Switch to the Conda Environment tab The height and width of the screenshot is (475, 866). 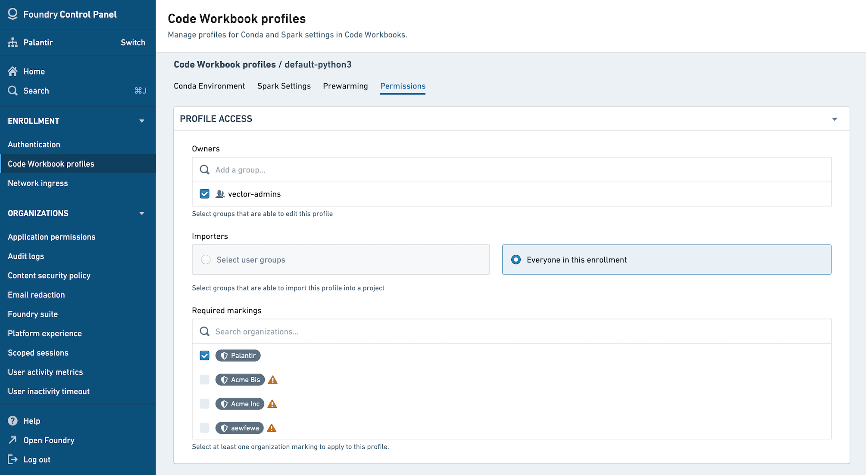click(209, 85)
